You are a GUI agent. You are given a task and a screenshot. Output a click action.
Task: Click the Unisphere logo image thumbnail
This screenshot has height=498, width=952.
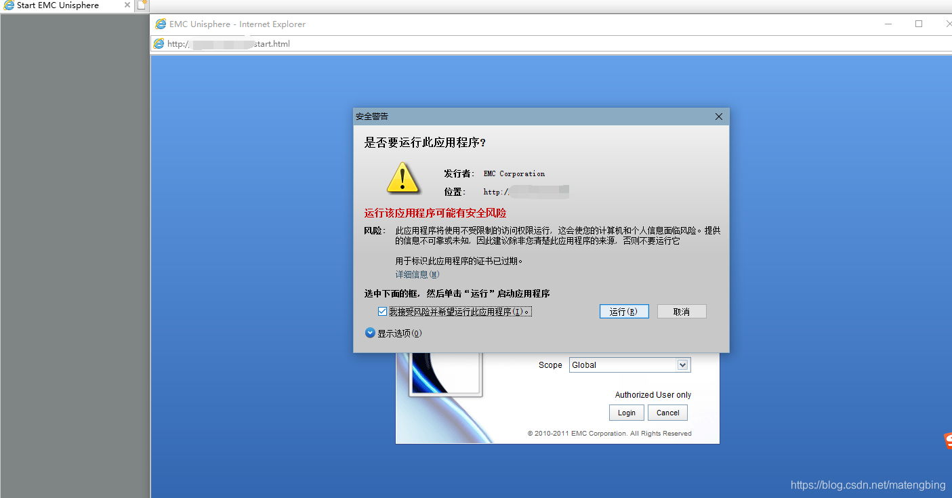[445, 375]
